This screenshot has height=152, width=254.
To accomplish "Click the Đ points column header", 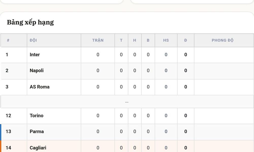I will 186,40.
